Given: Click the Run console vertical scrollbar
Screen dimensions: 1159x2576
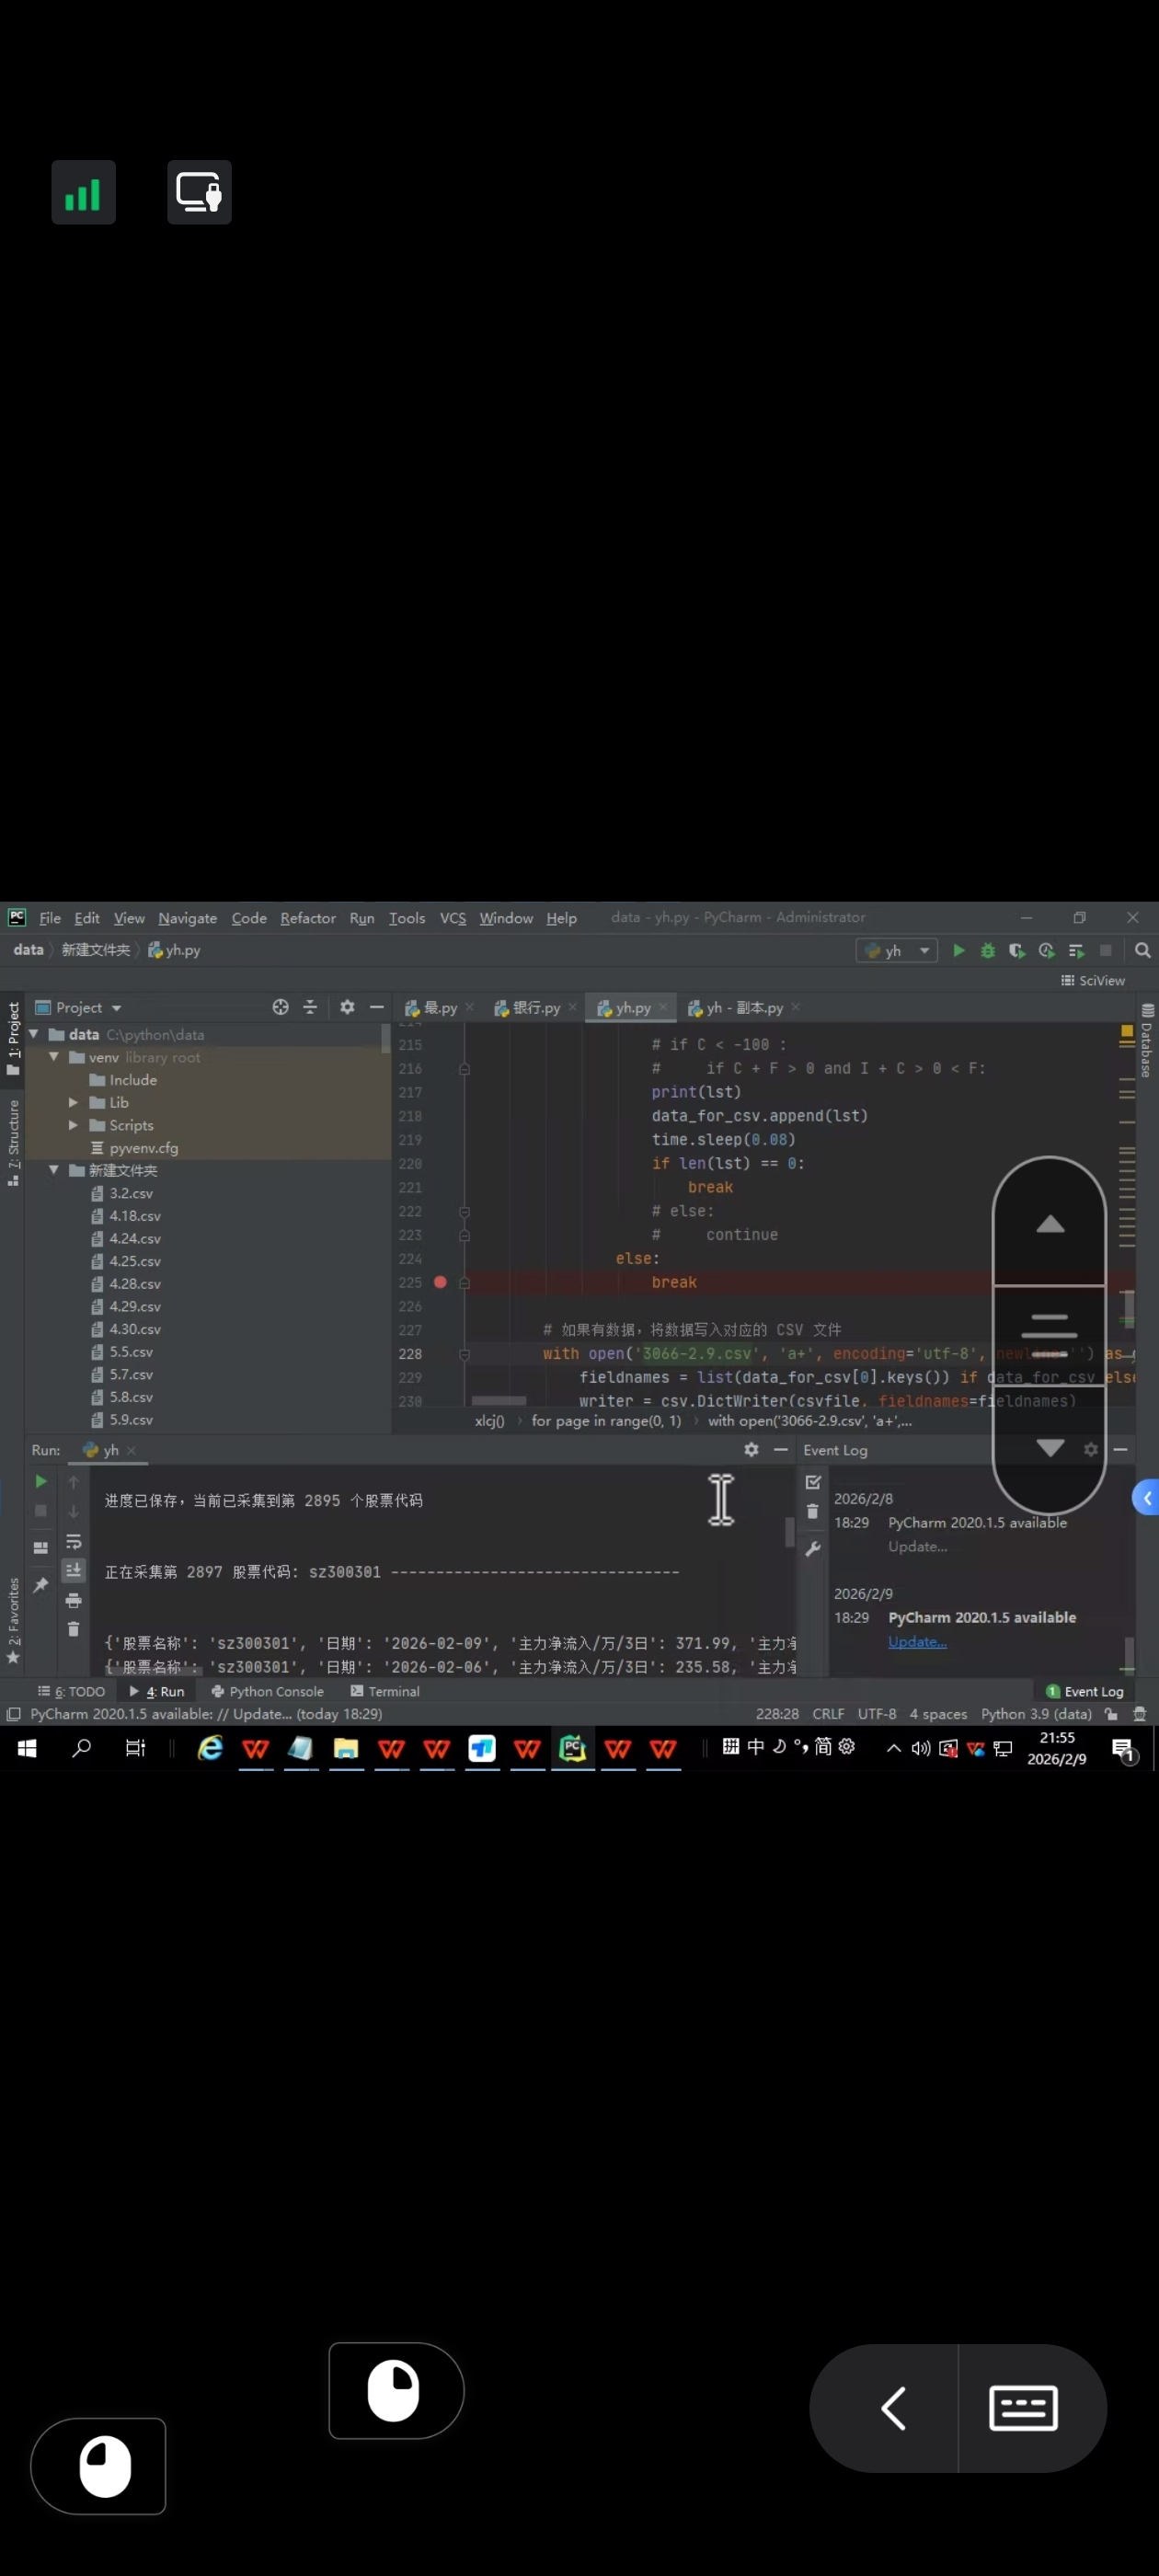Looking at the screenshot, I should (789, 1532).
